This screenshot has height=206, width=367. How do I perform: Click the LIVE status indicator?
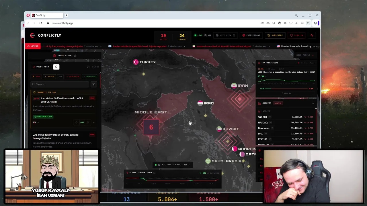(198, 35)
